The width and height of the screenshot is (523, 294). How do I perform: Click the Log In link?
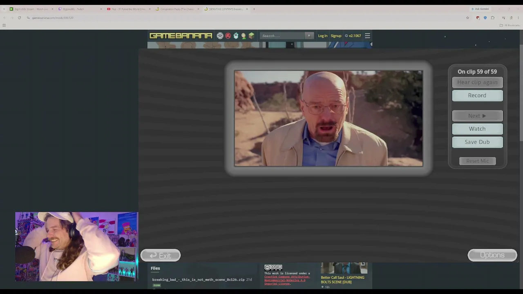coord(323,36)
